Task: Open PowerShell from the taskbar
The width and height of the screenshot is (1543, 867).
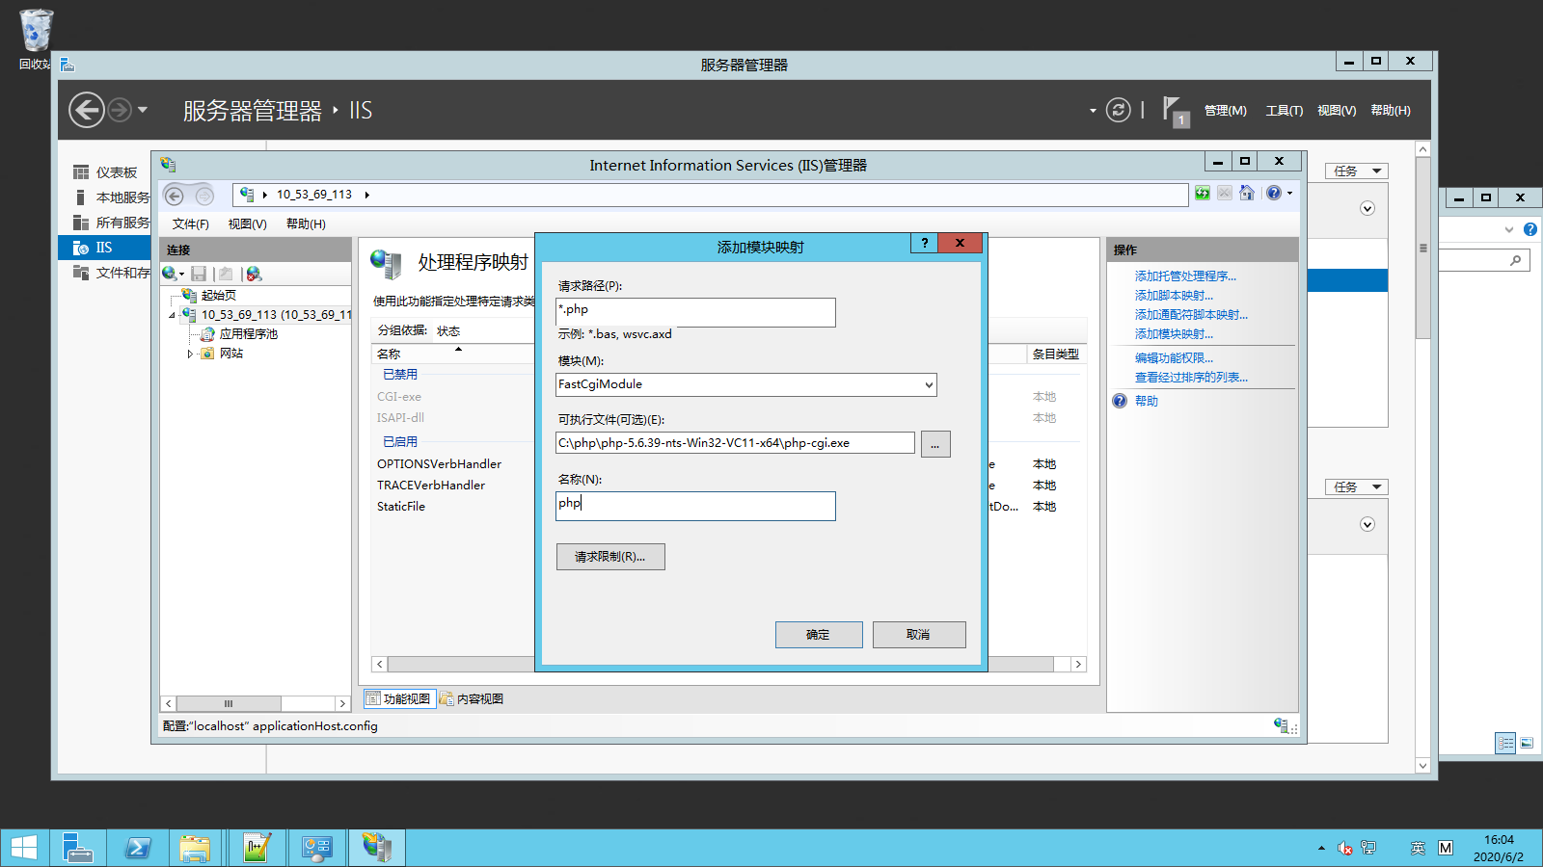Action: point(137,848)
